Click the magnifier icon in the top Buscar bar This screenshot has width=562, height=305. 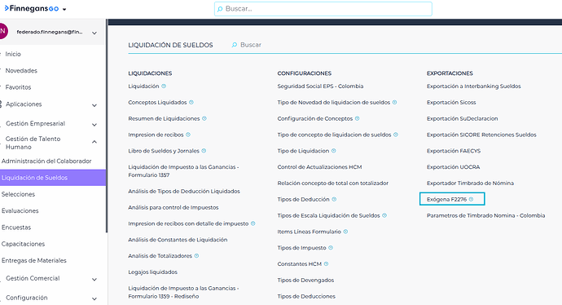(x=220, y=9)
